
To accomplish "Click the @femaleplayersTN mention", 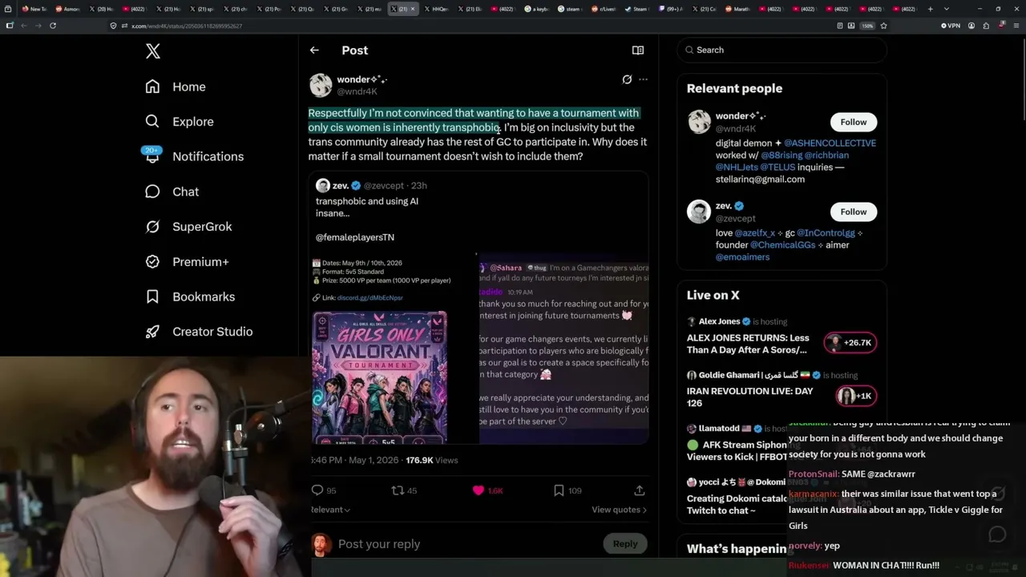I will click(355, 237).
